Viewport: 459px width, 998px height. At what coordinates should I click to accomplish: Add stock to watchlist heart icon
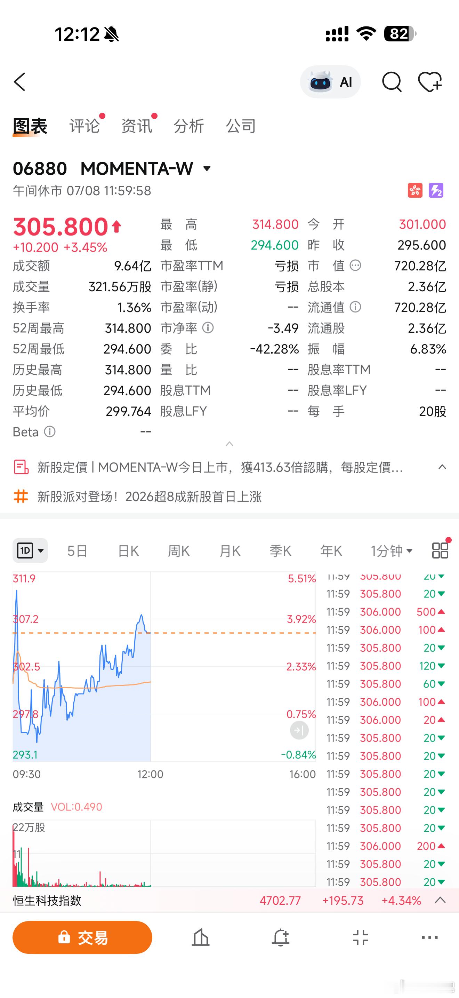click(x=430, y=82)
